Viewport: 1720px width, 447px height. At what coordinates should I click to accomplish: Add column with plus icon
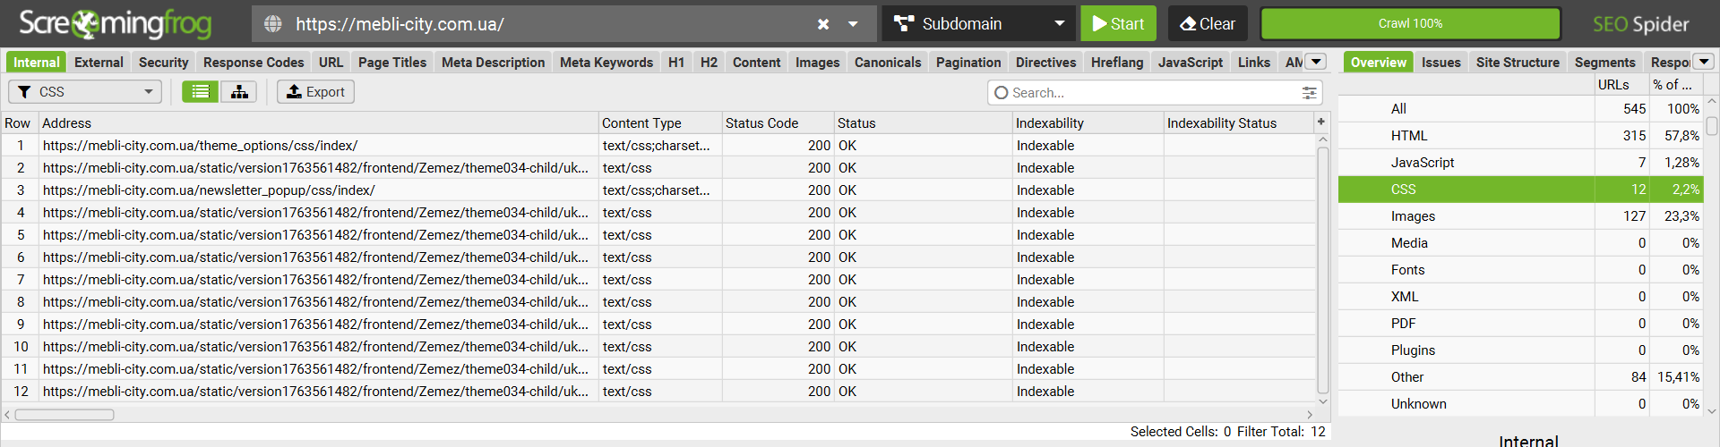tap(1320, 122)
